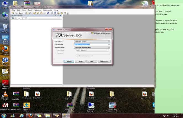Select the Tivibu TV Player desktop icon
This screenshot has height=118, width=183.
(27, 107)
